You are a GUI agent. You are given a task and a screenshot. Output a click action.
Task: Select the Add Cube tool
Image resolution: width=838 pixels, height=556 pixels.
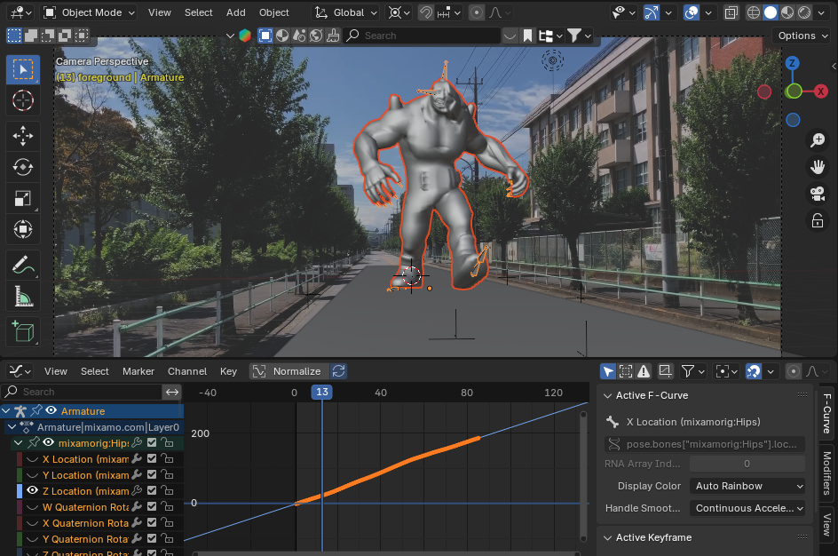tap(23, 331)
